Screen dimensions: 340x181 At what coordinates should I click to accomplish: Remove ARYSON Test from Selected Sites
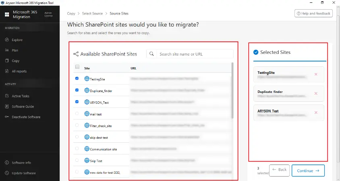316,113
